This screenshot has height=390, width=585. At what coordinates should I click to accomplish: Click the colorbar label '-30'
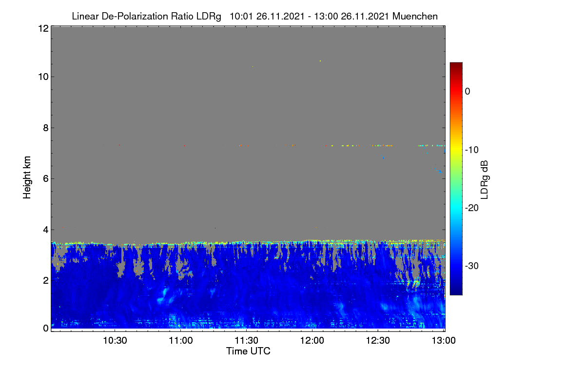(471, 266)
